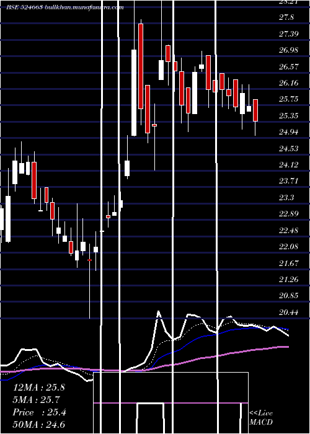Click the 21.67 price axis label

288,263
